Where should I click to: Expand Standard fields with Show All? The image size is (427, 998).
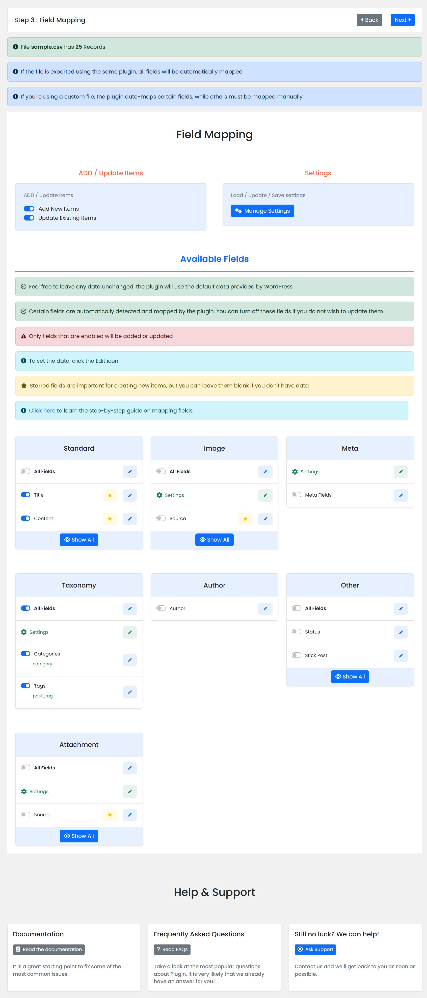pyautogui.click(x=79, y=540)
